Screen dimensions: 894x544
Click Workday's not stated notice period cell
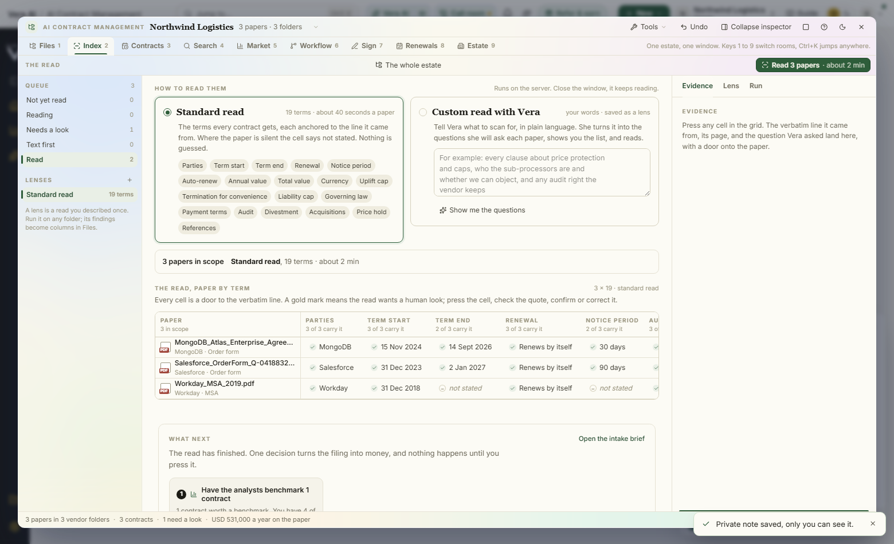point(611,388)
